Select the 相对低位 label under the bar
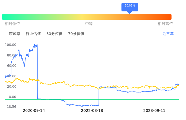 pos(12,24)
